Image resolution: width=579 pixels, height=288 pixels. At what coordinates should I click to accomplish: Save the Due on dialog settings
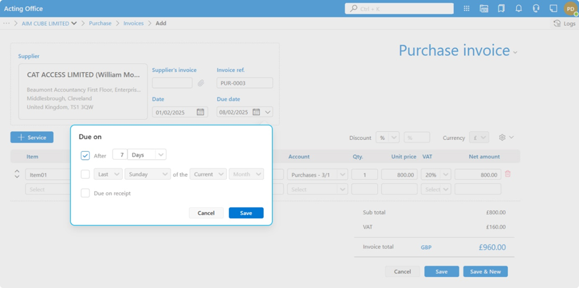click(x=246, y=213)
